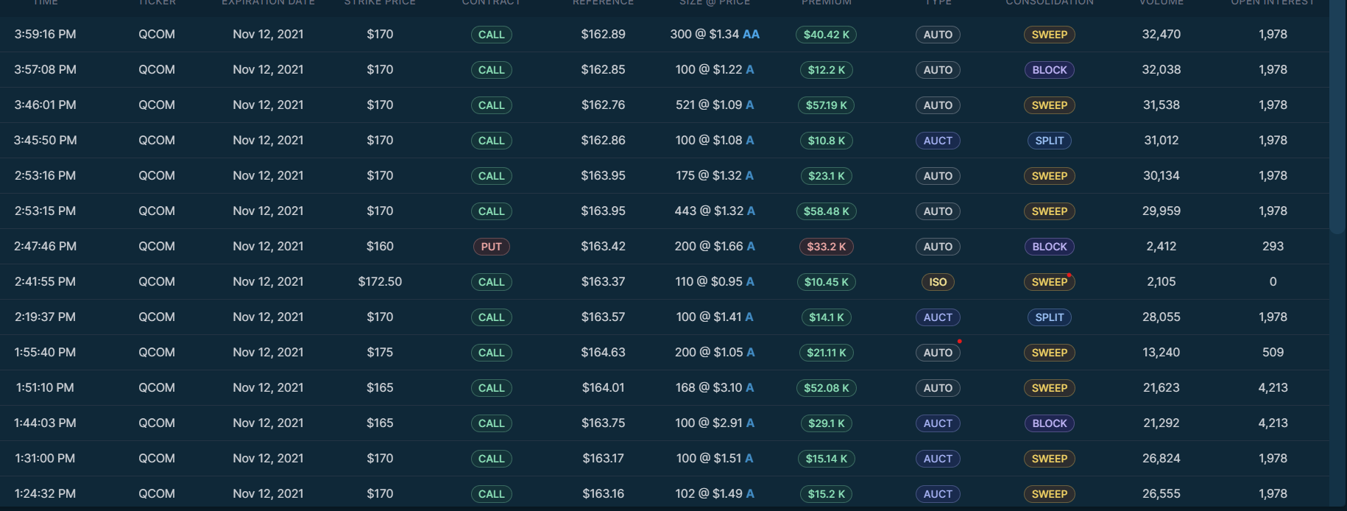The height and width of the screenshot is (511, 1347).
Task: Click the $10.45 K premium badge
Action: coord(826,282)
